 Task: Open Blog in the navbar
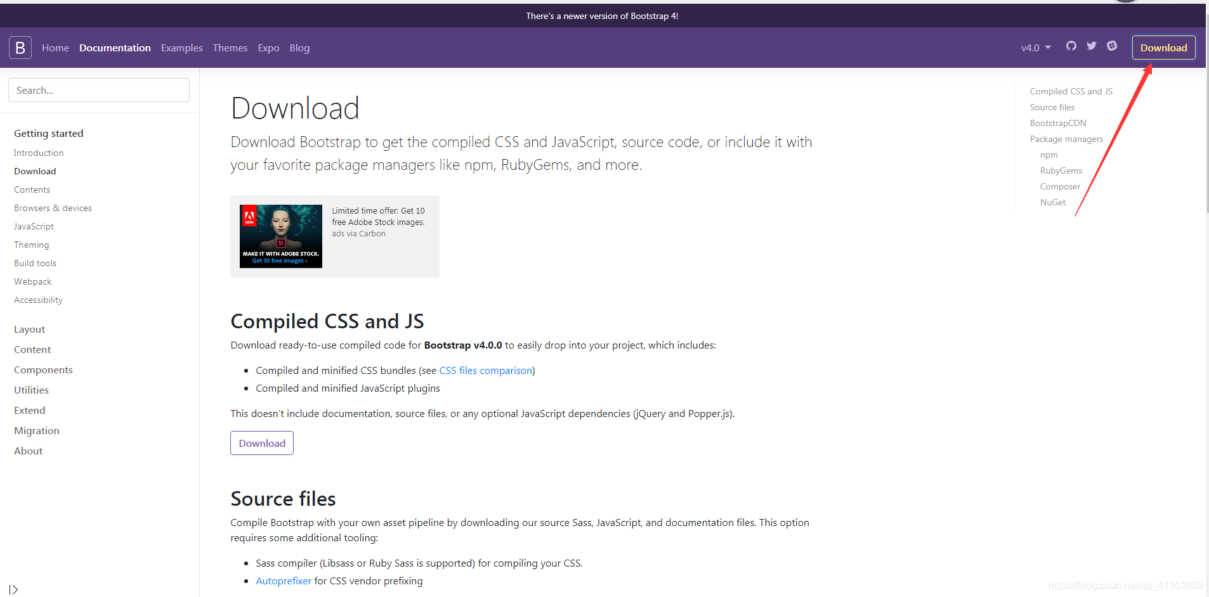pos(299,48)
